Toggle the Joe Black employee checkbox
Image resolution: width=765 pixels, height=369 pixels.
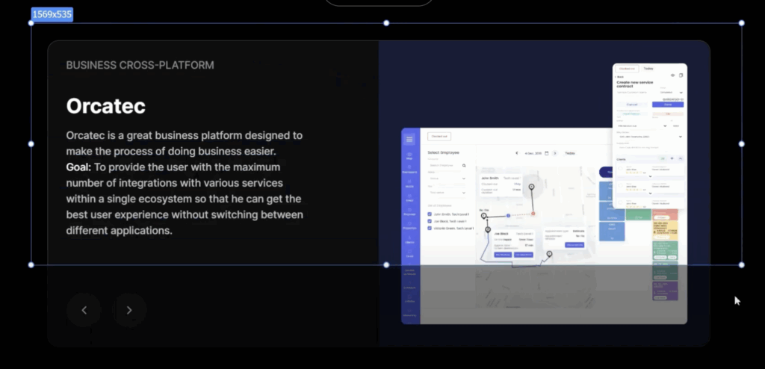point(430,220)
